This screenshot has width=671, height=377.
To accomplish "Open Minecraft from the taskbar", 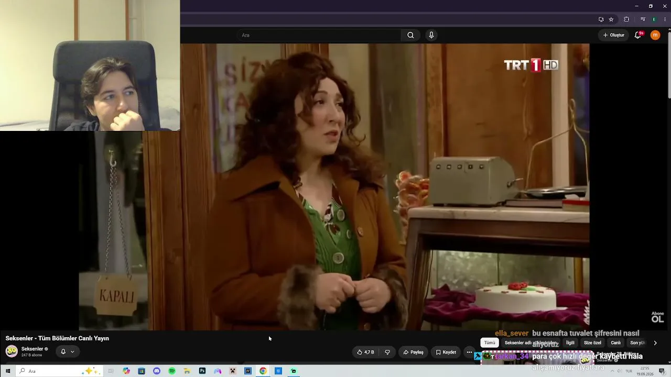I will coord(233,371).
